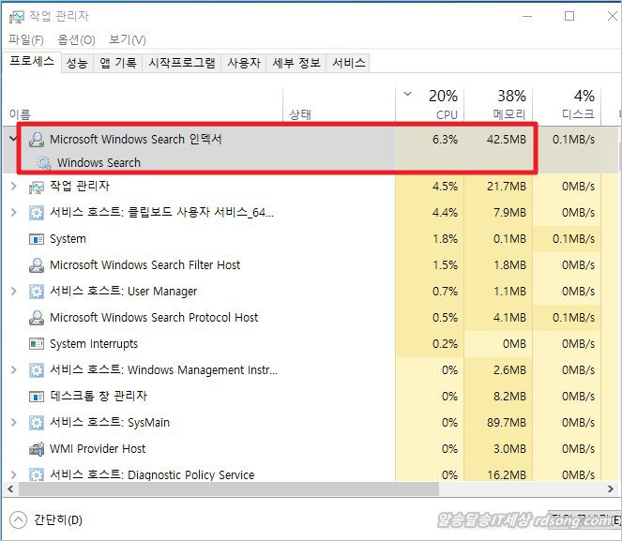
Task: Expand the 작업 관리자 process row
Action: [13, 186]
